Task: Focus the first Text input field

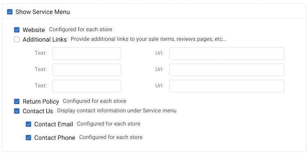Action: tap(87, 53)
